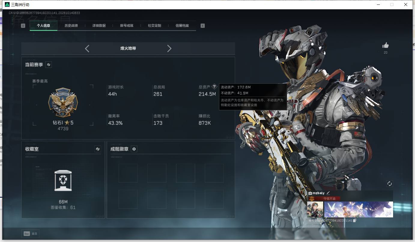Screen dimensions: 415x242
Task: Click the 击败干员 value 173
Action: [158, 123]
